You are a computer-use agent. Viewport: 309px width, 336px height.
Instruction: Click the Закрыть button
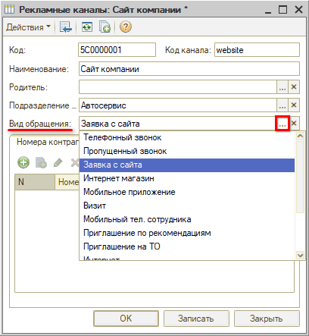(267, 319)
